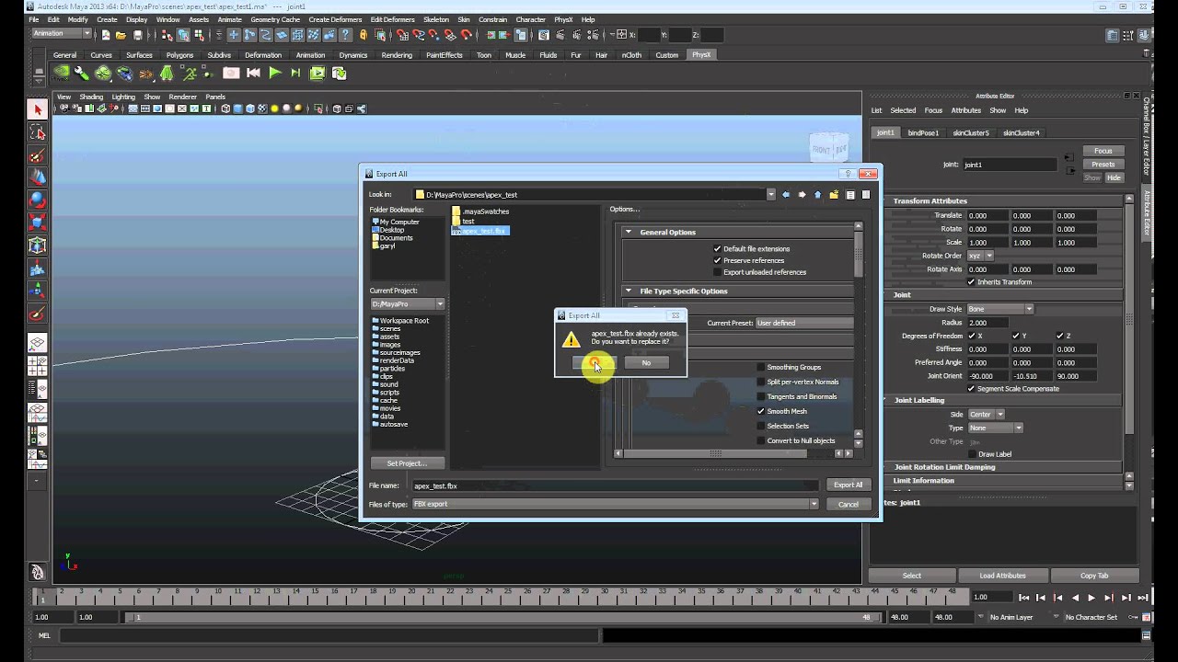Click the New Scene icon on status line
This screenshot has height=662, width=1178.
[106, 35]
